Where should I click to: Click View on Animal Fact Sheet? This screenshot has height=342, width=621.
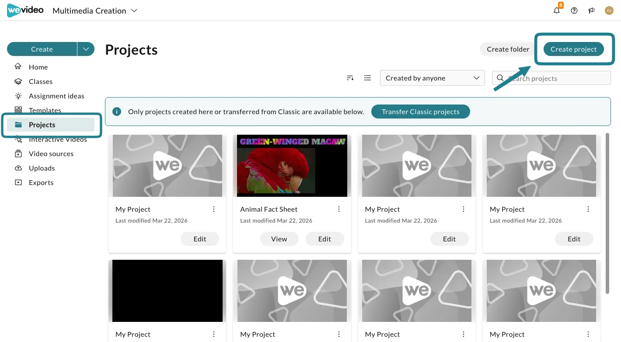[279, 239]
